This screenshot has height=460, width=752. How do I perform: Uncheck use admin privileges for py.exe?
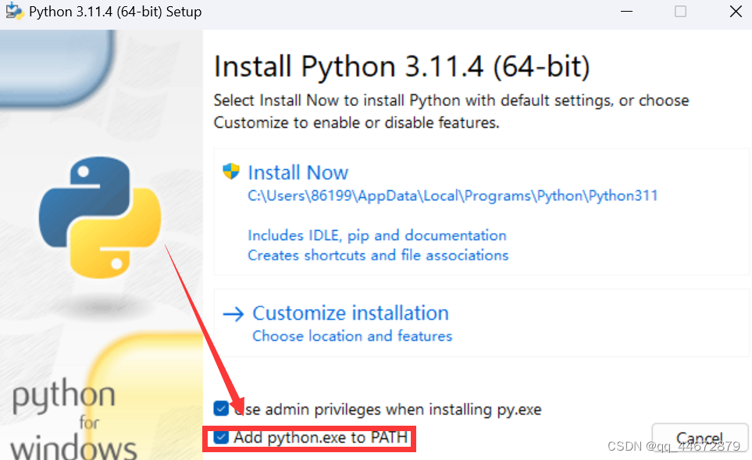221,409
